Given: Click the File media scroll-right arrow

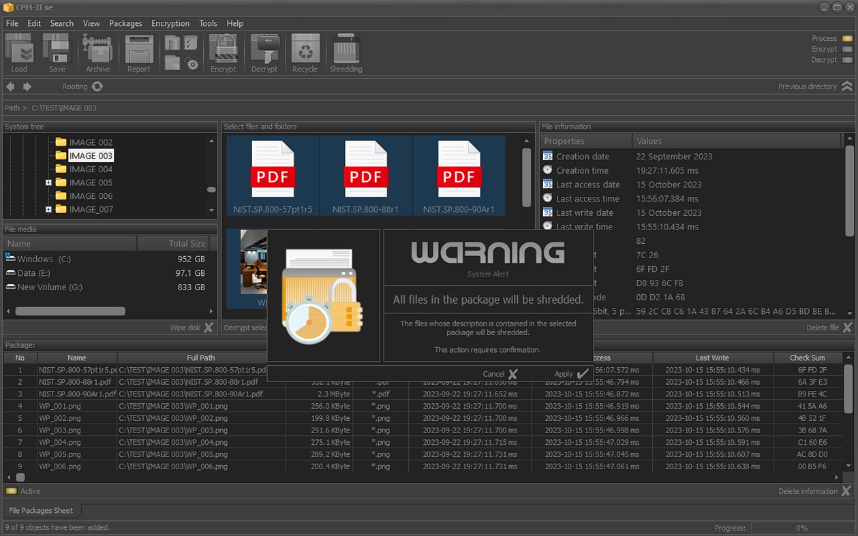Looking at the screenshot, I should coord(212,311).
